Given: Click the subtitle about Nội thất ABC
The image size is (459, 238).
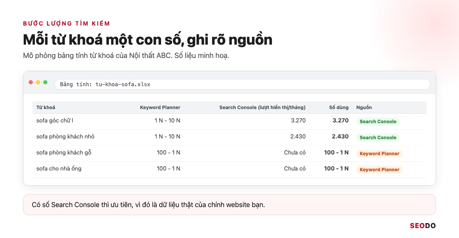Looking at the screenshot, I should 126,56.
